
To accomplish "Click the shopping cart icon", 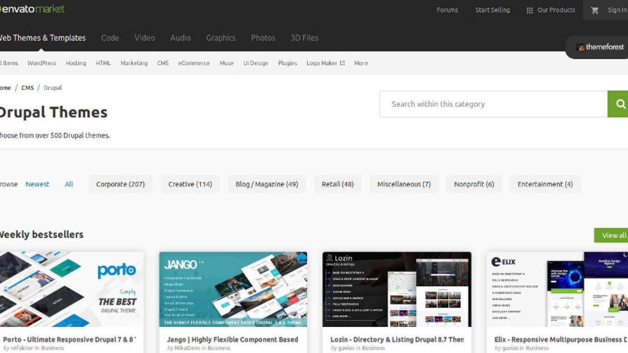I will [x=595, y=10].
